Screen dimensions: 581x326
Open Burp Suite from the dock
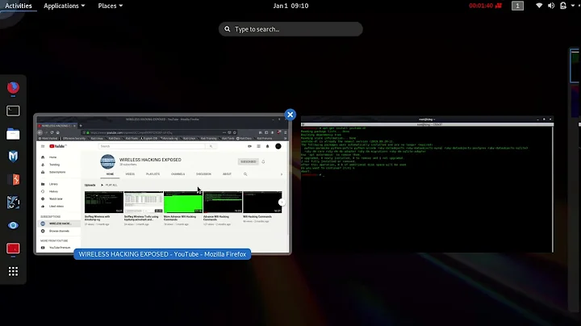[x=13, y=180]
